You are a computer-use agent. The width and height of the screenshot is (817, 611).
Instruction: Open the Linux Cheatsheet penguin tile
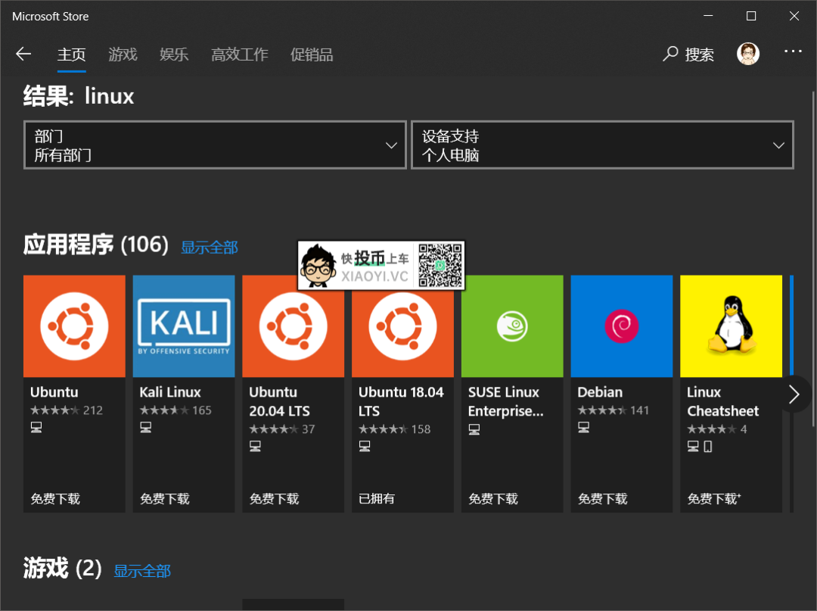731,326
